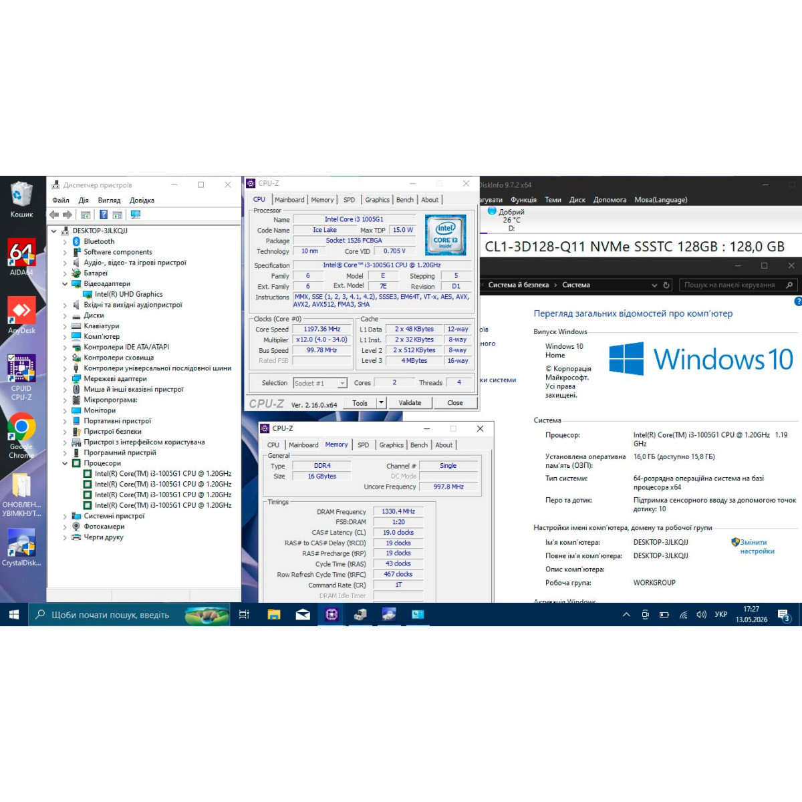
Task: Click the Show/hide console tree toolbar icon
Action: (86, 215)
